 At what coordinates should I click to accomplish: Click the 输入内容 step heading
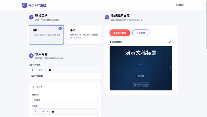[41, 54]
